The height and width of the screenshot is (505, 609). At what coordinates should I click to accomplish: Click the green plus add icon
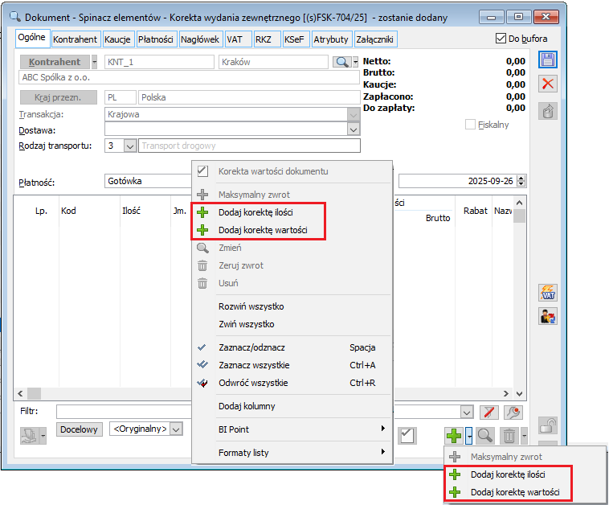454,436
